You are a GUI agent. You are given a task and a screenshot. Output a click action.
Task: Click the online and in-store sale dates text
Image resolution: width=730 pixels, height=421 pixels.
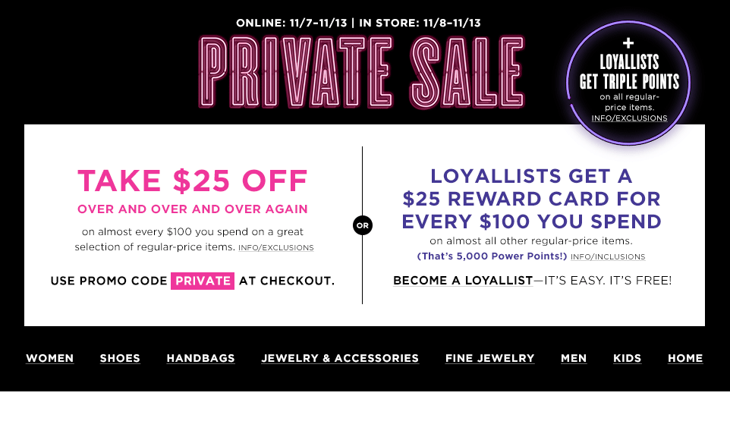[358, 23]
